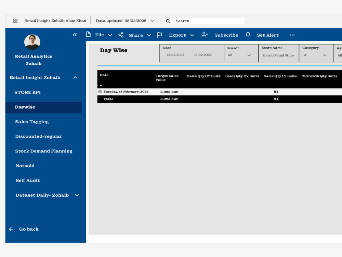Click the Total row label

coord(108,99)
